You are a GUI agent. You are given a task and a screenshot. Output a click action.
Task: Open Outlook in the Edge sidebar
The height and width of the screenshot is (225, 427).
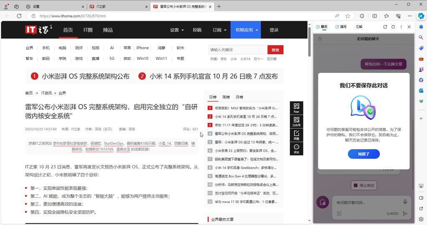421,90
